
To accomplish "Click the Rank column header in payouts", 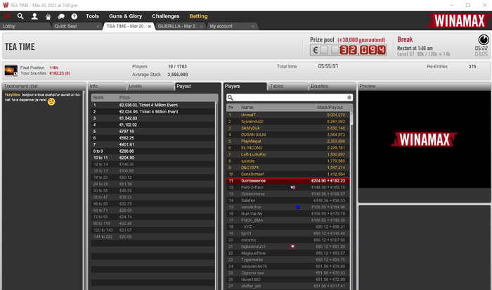I will (x=98, y=98).
